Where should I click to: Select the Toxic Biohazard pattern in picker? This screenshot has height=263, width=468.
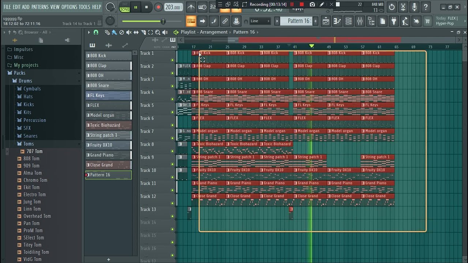tap(109, 125)
